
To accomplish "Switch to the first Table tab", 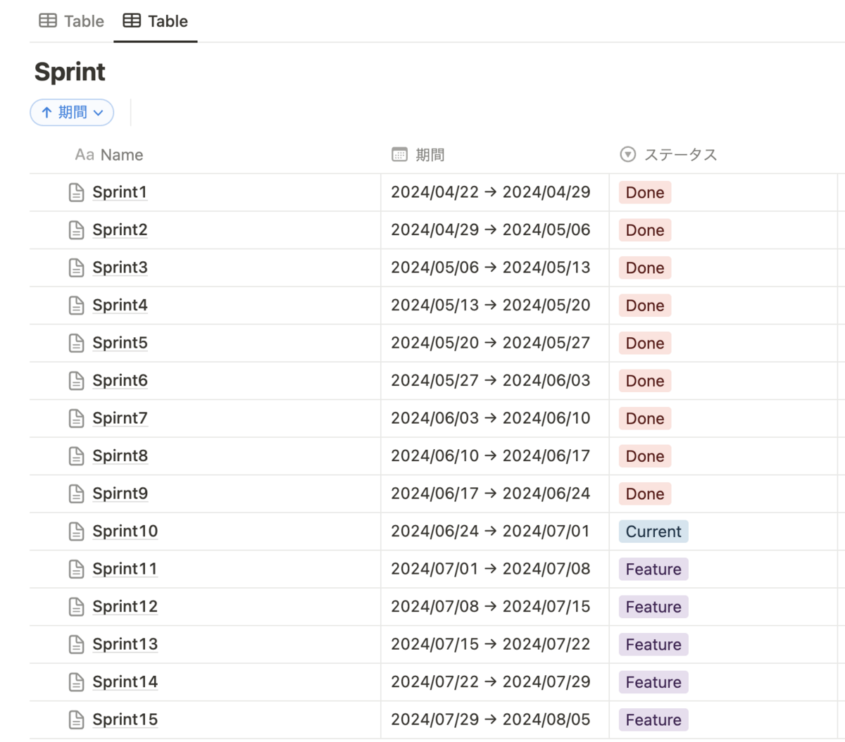I will click(x=72, y=21).
